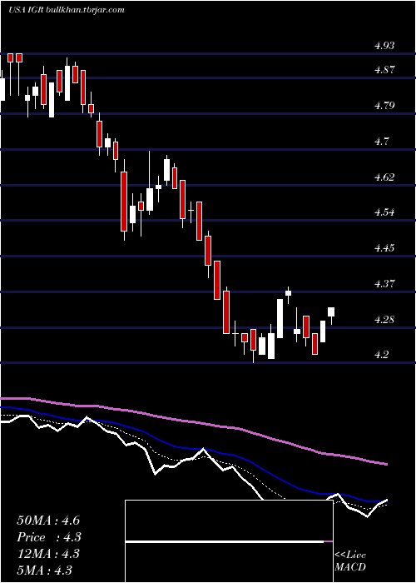Click the 4.62 price level label
Screen dimensions: 416x583
click(x=384, y=177)
